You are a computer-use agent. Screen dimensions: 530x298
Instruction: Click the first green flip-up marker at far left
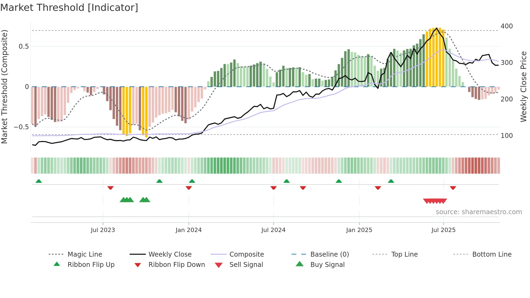[39, 181]
